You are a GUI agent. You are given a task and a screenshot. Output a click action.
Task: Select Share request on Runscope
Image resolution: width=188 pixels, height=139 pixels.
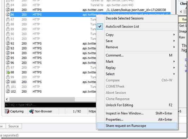tap(137, 126)
